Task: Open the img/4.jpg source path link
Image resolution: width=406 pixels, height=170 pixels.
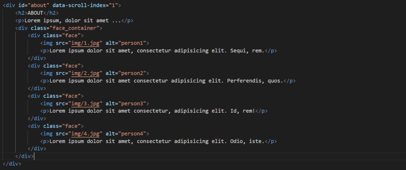Action: click(x=86, y=133)
